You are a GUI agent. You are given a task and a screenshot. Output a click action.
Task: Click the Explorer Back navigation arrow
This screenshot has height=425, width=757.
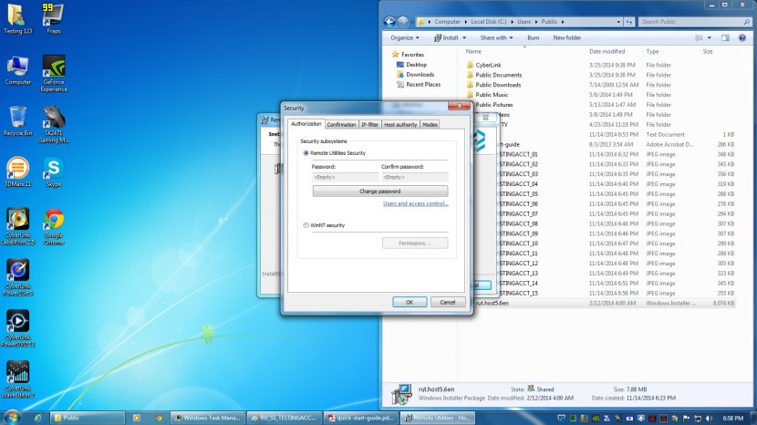pyautogui.click(x=389, y=21)
